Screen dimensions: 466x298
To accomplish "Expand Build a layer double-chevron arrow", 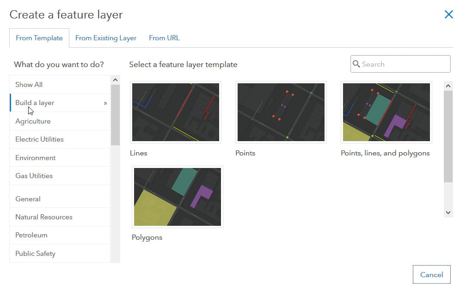I will pyautogui.click(x=105, y=103).
